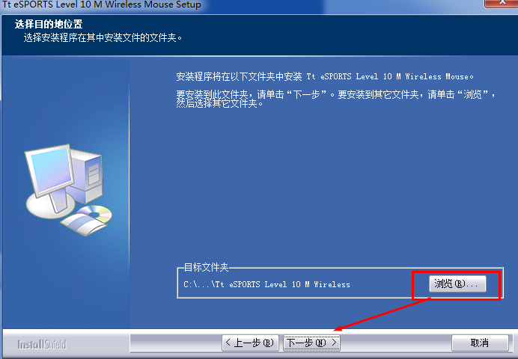
Task: Click the InstallShield logo
Action: point(42,345)
